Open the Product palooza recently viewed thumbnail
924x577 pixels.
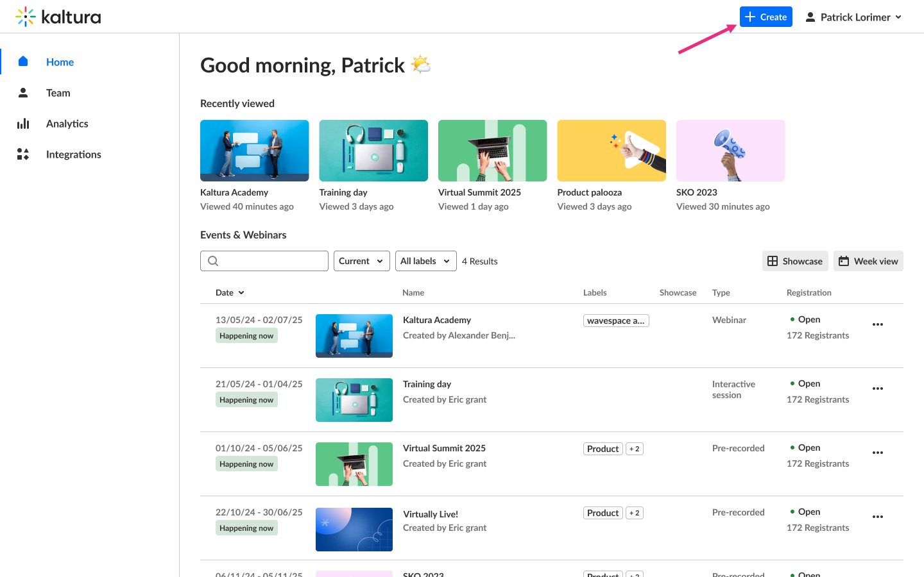[612, 151]
